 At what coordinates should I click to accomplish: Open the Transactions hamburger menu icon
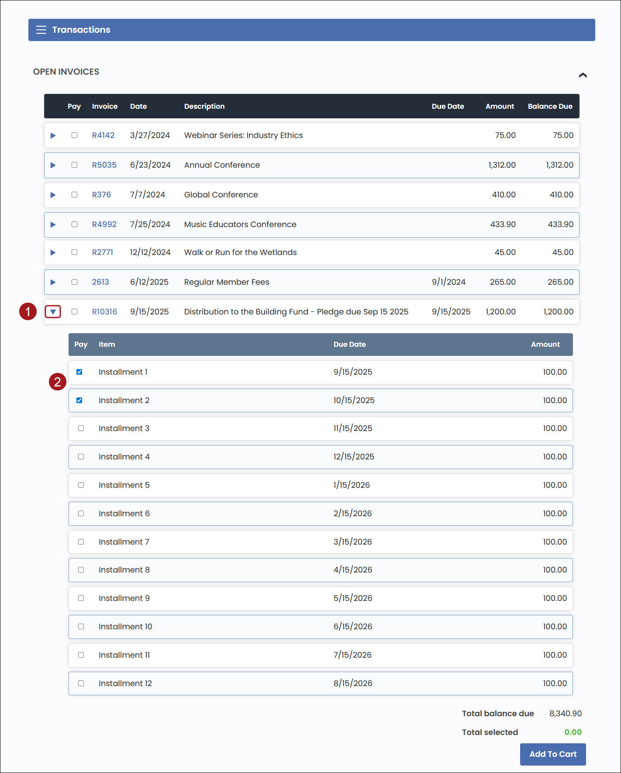pos(41,30)
